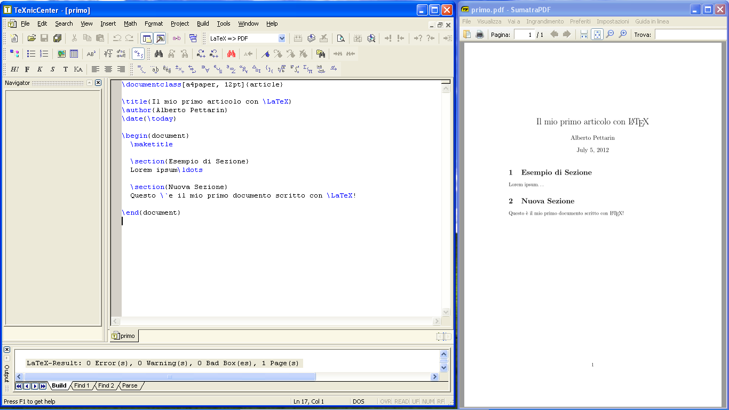
Task: Toggle the math symbols toolbar button
Action: click(x=138, y=53)
